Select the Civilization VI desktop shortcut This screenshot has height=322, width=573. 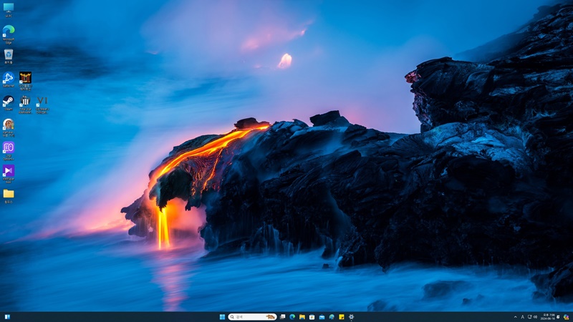42,104
